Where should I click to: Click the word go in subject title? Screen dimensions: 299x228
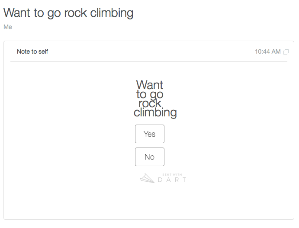[x=54, y=14]
